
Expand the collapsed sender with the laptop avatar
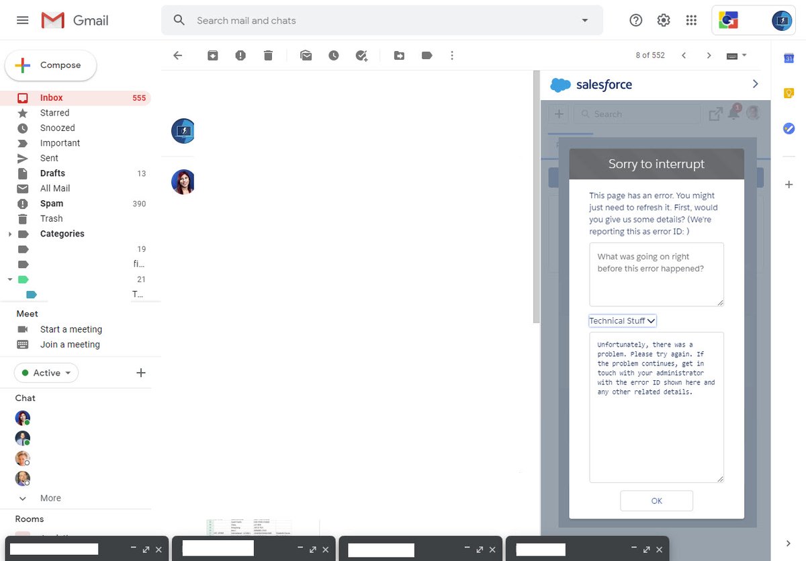pyautogui.click(x=183, y=131)
